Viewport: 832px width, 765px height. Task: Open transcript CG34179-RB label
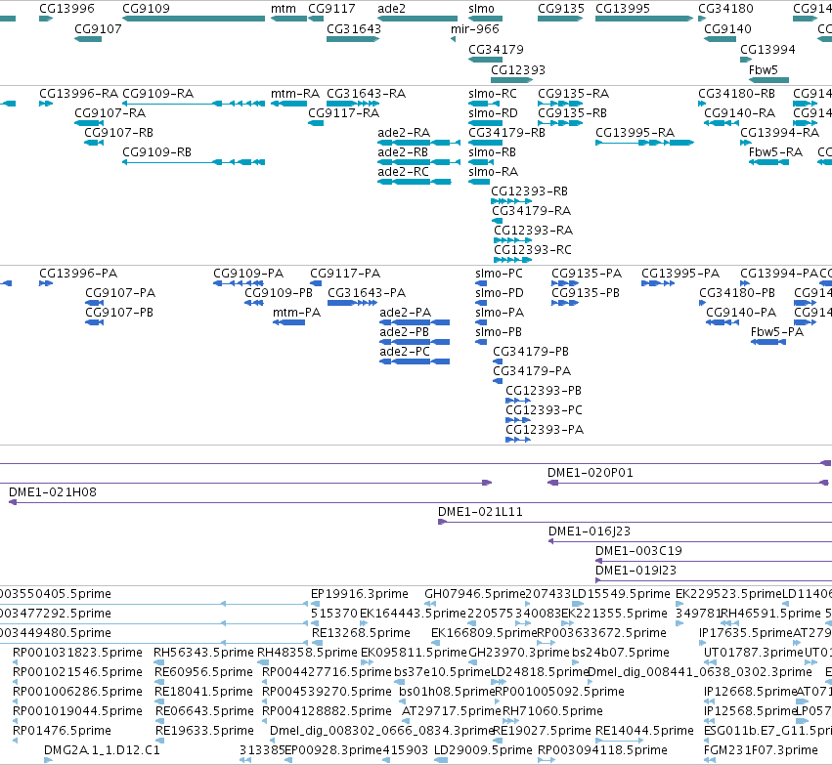click(x=506, y=133)
